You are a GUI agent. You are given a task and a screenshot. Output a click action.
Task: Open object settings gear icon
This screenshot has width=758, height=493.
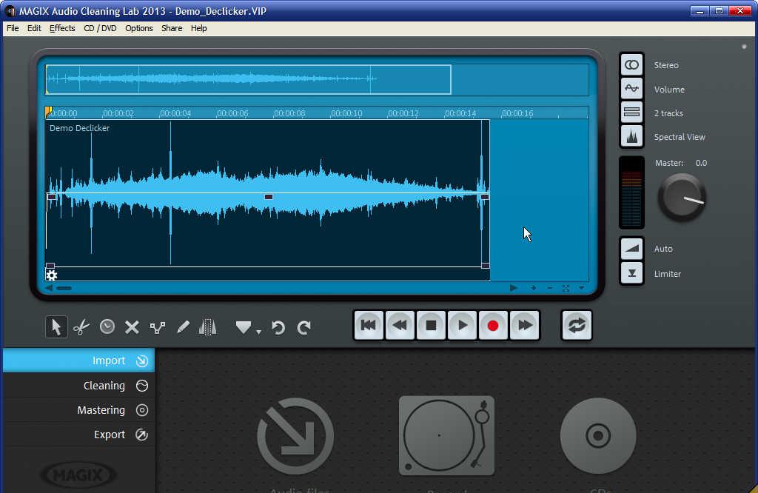(51, 275)
